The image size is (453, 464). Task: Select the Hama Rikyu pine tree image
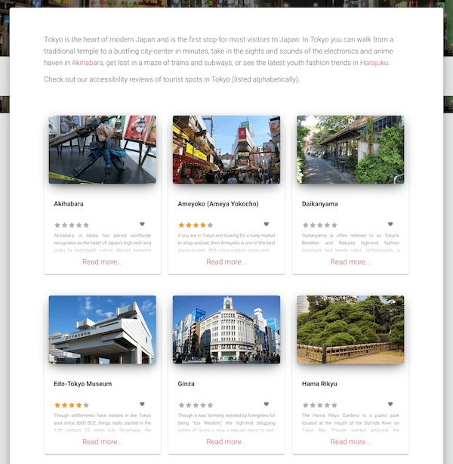pos(350,329)
